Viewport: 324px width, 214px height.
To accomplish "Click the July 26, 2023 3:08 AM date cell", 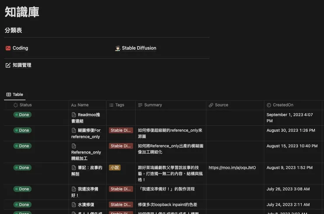I will coord(288,189).
